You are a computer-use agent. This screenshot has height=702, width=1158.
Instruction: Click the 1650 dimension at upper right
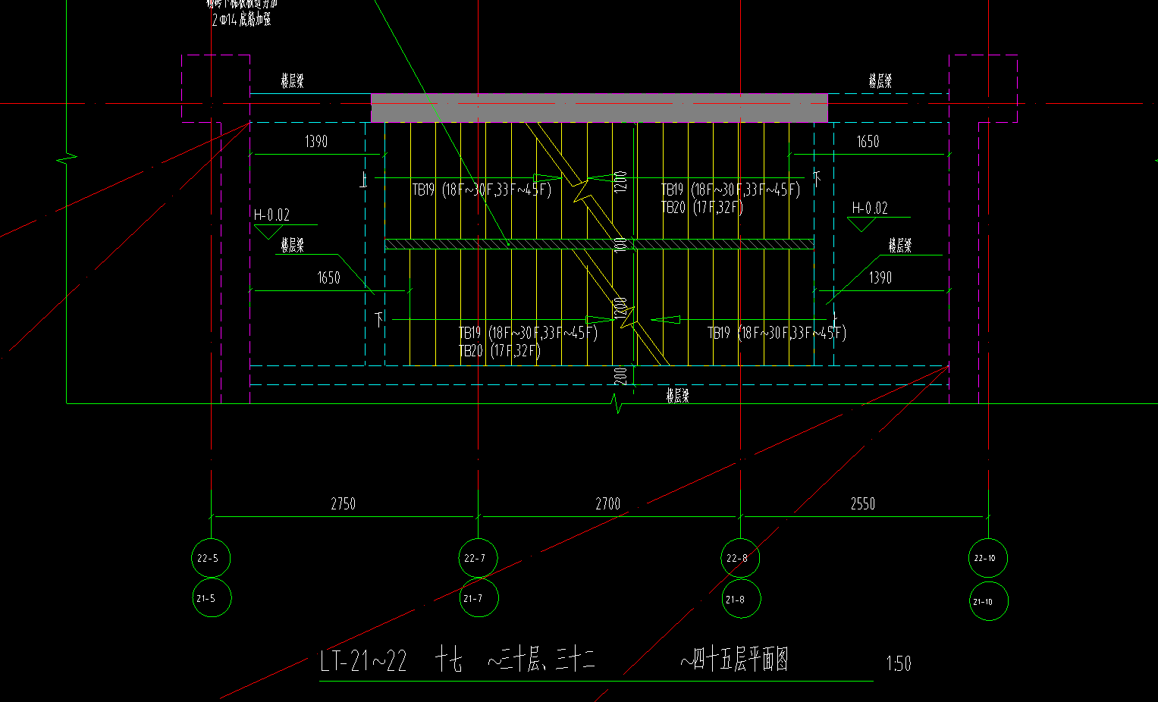[868, 141]
